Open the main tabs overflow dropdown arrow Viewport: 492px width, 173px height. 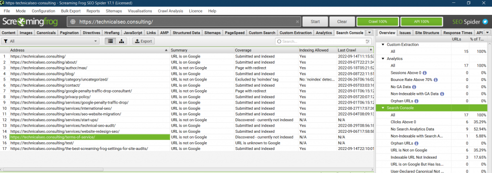[x=369, y=33]
